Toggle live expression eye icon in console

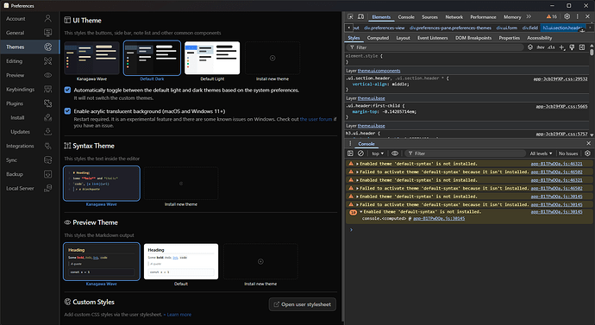click(395, 153)
